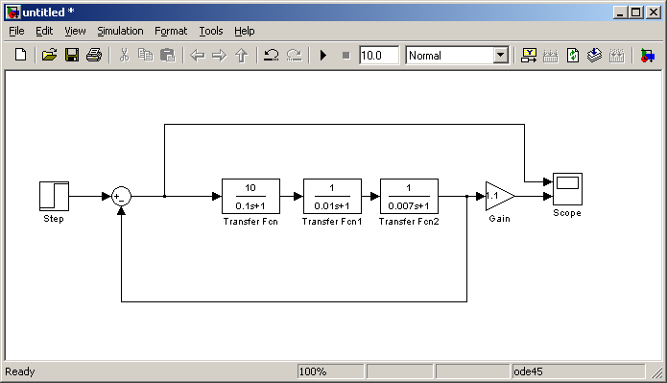
Task: Select the Gain block with value 1.1
Action: point(498,196)
